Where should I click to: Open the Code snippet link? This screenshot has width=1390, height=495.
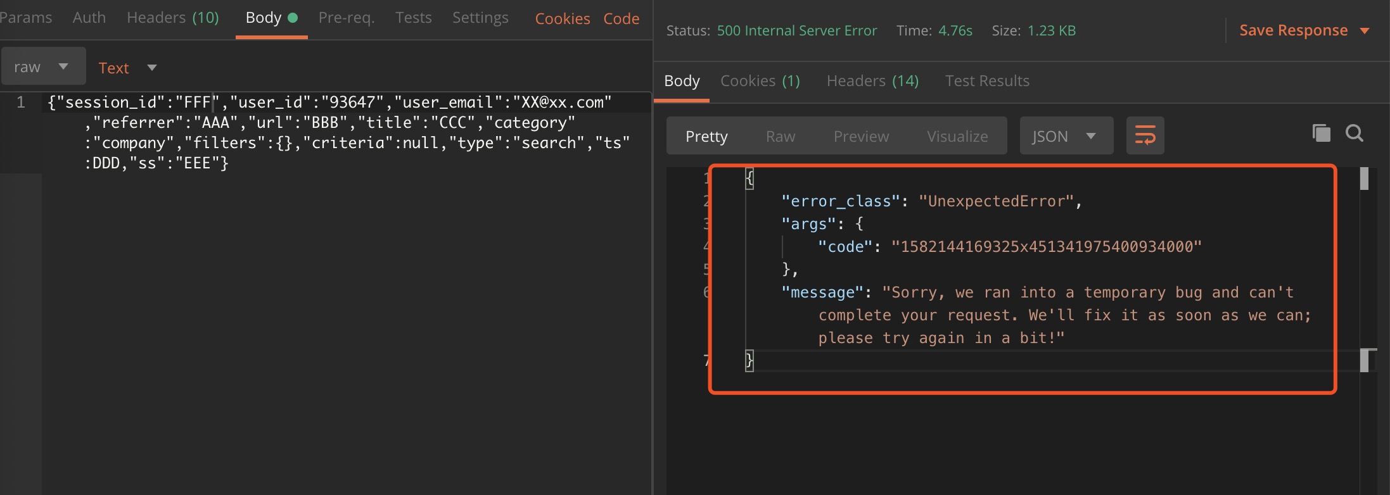click(622, 19)
